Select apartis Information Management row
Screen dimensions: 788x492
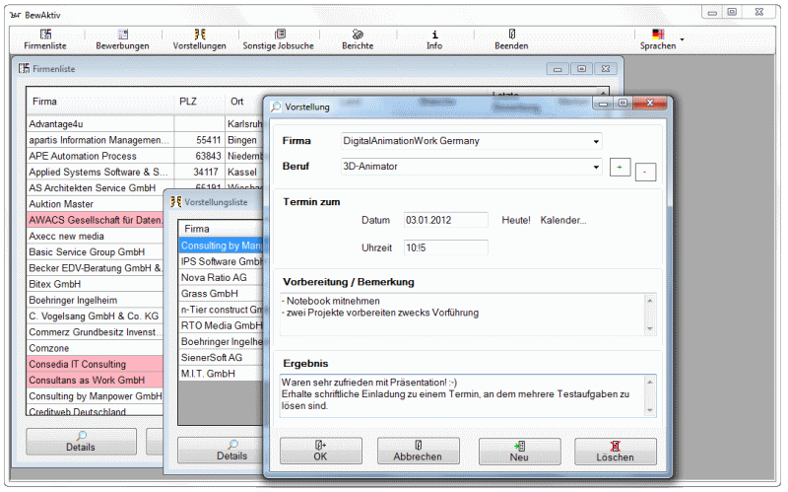point(100,140)
